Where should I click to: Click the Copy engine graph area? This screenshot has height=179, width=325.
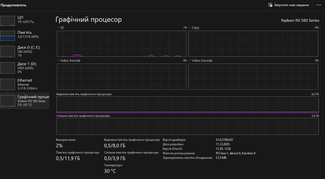253,44
